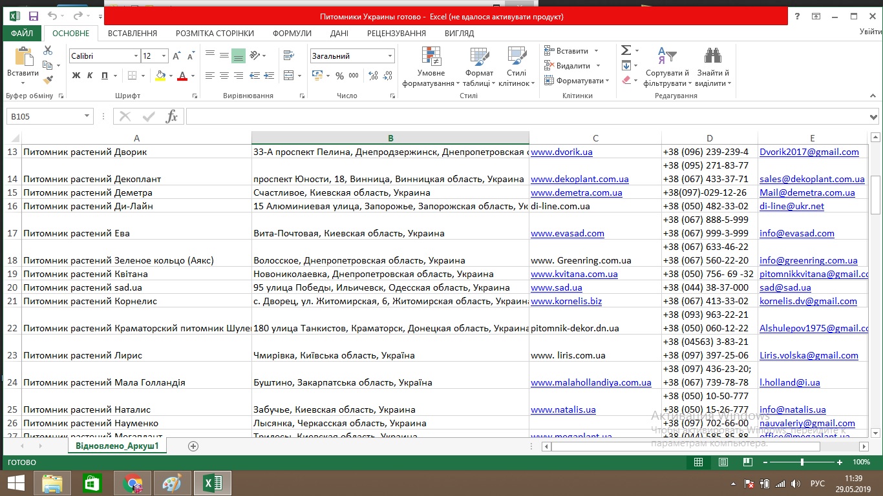Click the Clear eraser icon
The height and width of the screenshot is (496, 883).
[x=626, y=80]
